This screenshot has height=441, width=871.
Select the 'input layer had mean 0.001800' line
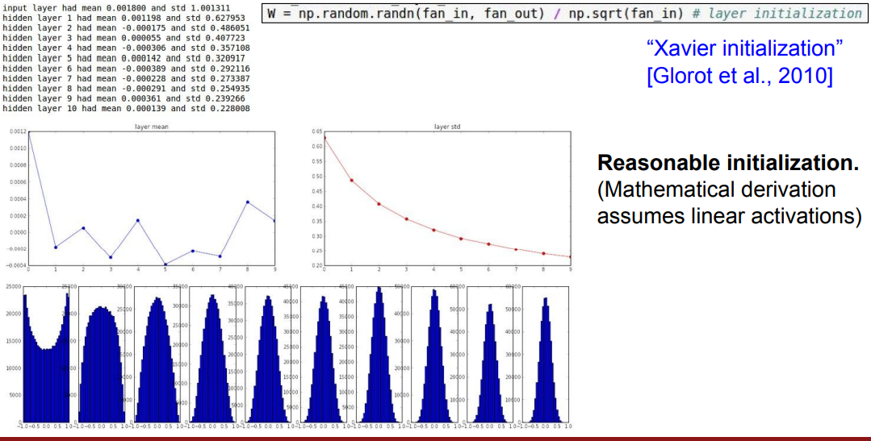116,9
